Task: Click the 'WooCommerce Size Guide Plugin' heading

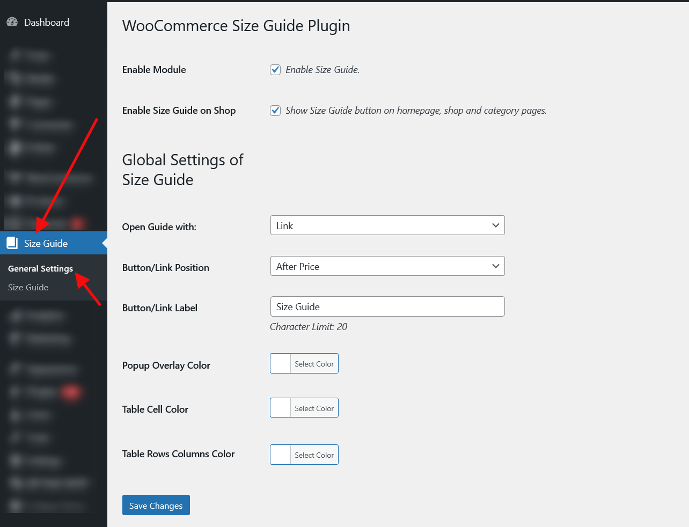Action: click(x=236, y=26)
